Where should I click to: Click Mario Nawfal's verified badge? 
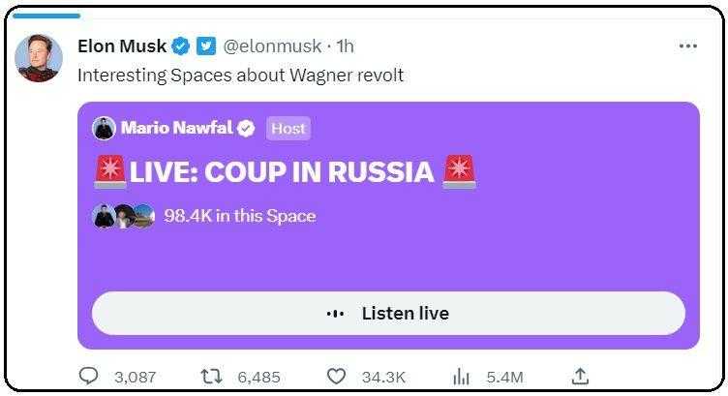coord(248,128)
